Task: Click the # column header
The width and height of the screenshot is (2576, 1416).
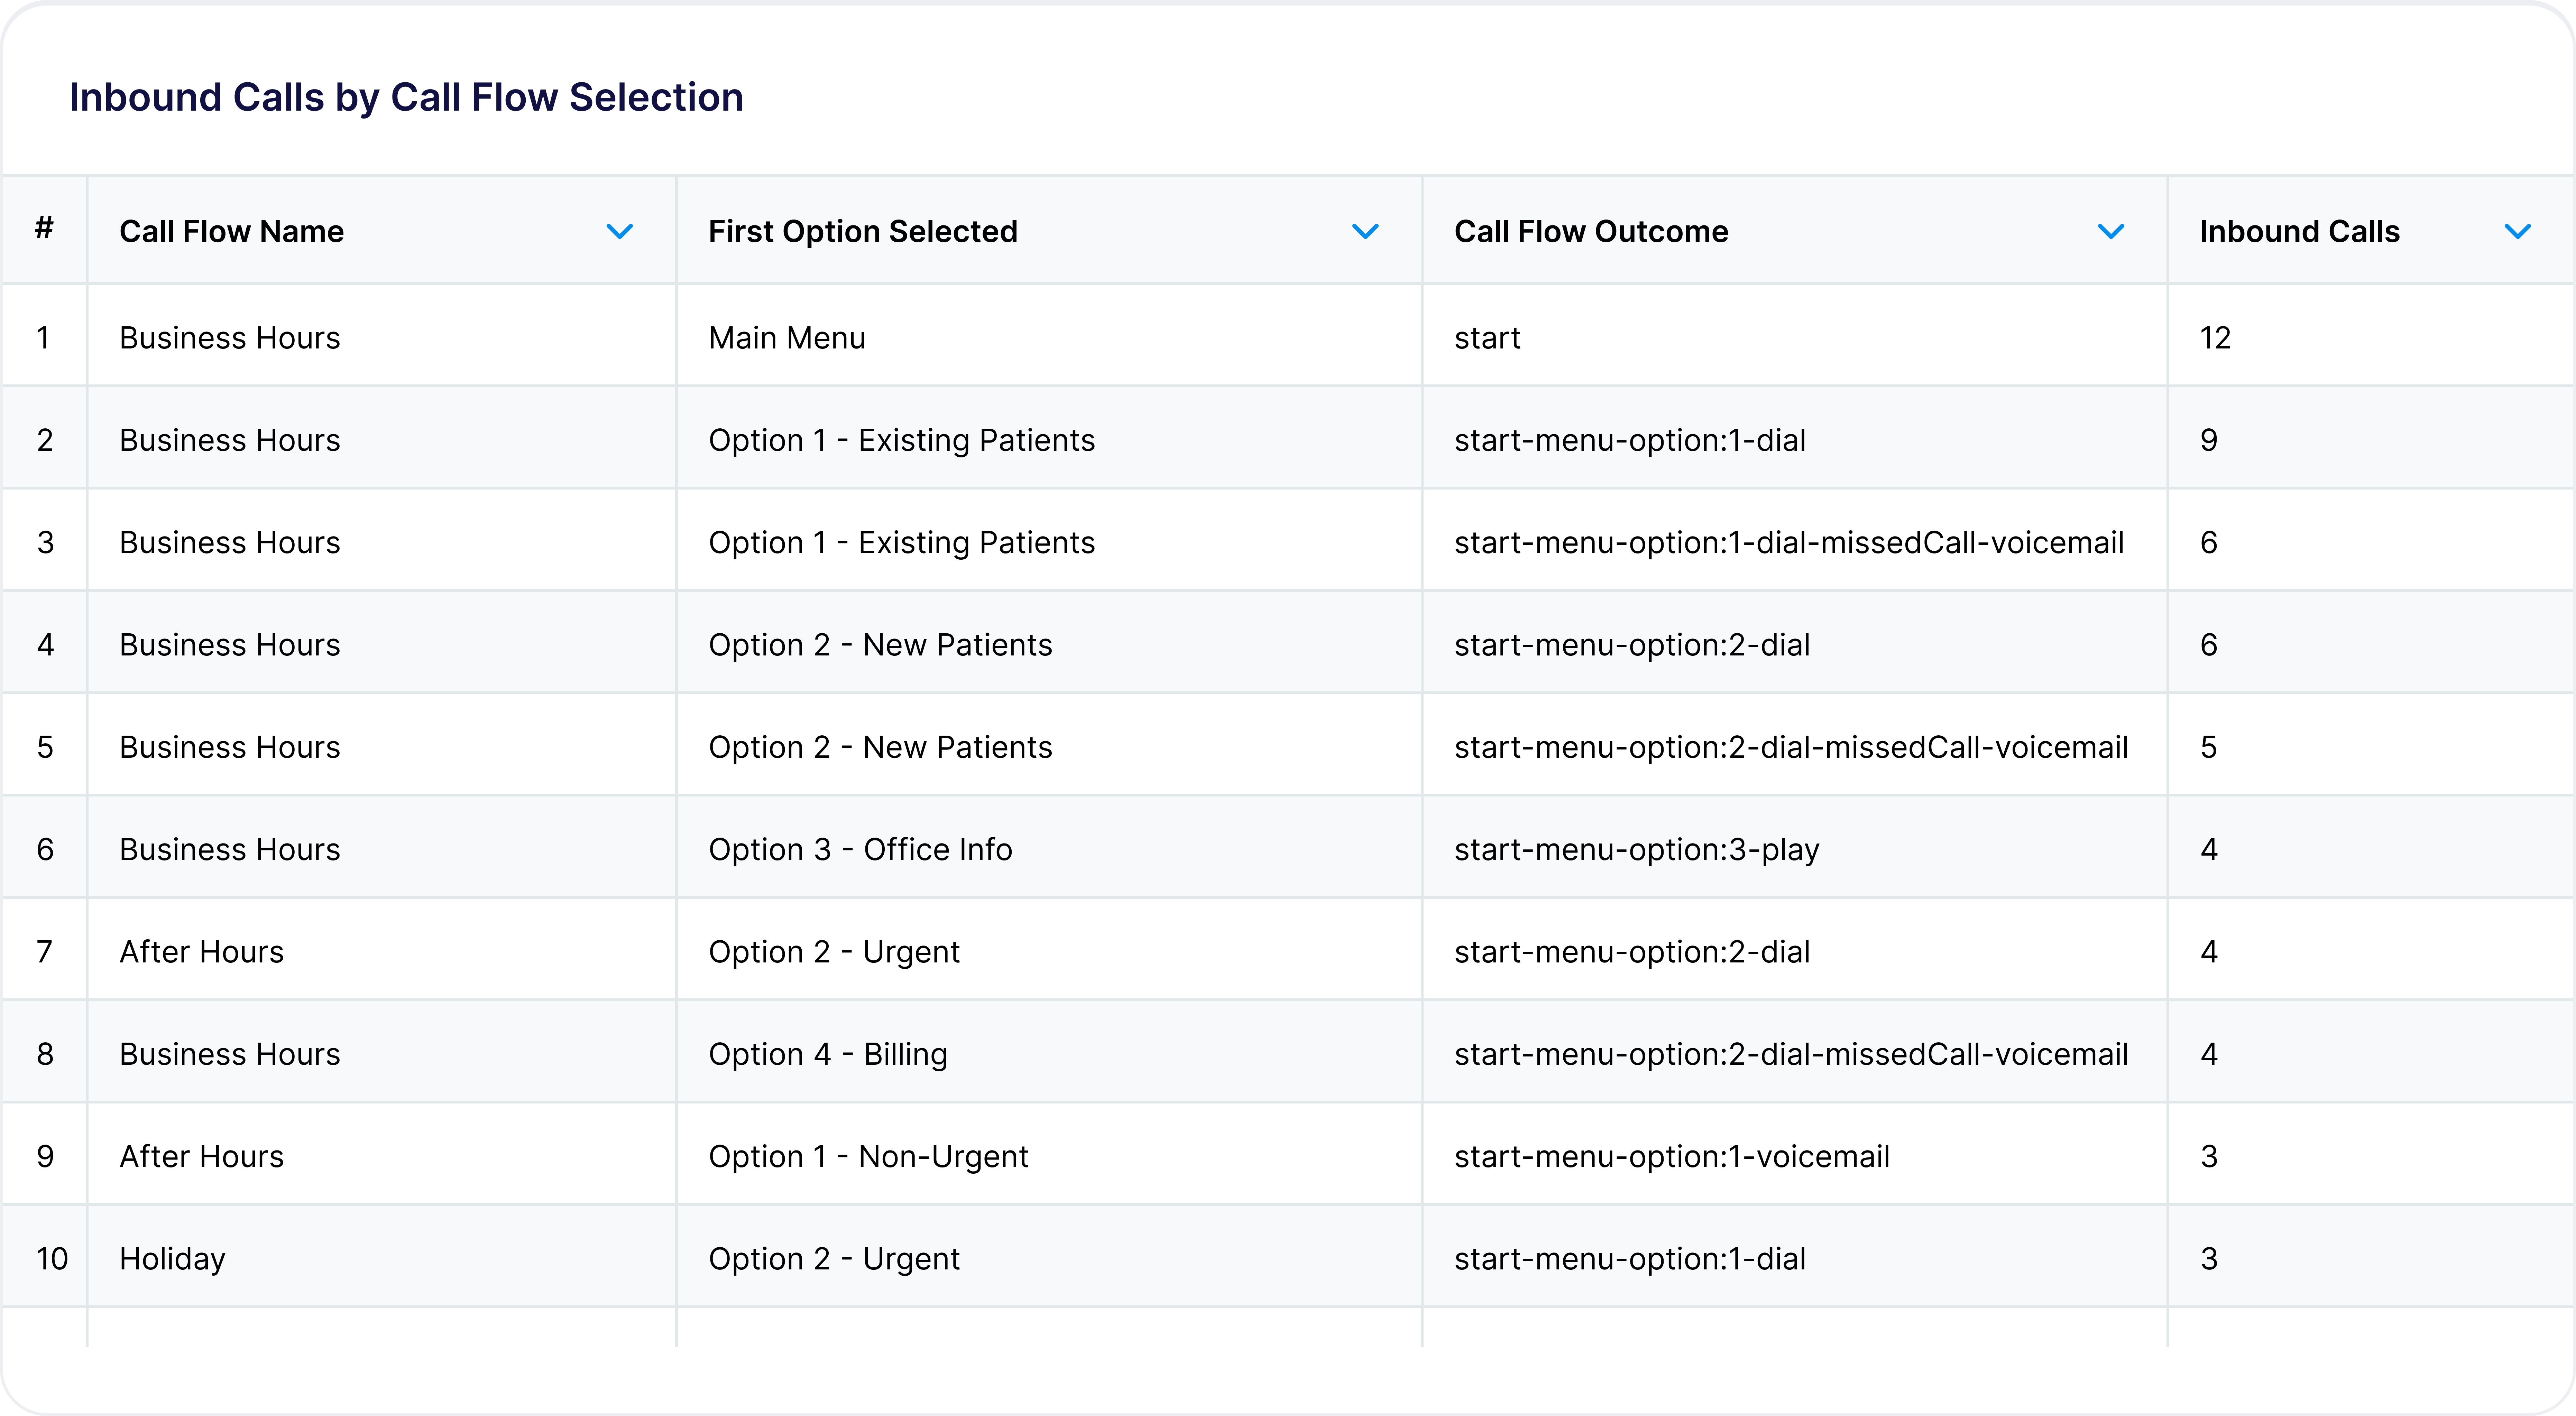Action: coord(44,228)
